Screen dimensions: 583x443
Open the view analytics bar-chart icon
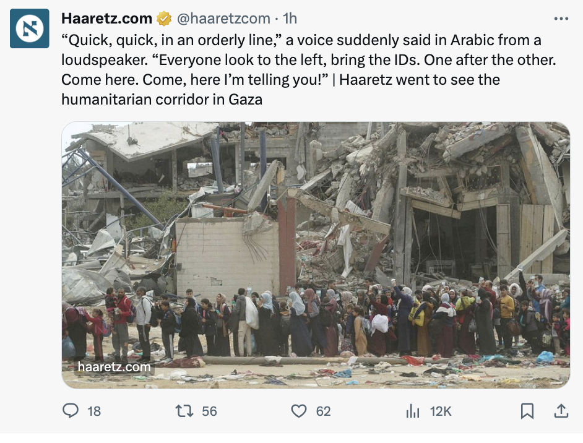(x=413, y=411)
